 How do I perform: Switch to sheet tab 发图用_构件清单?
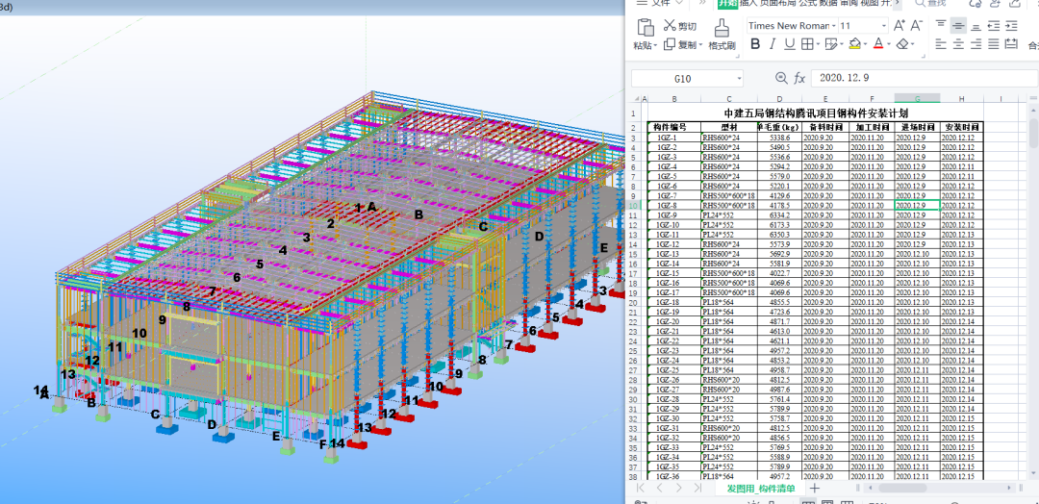(x=759, y=488)
